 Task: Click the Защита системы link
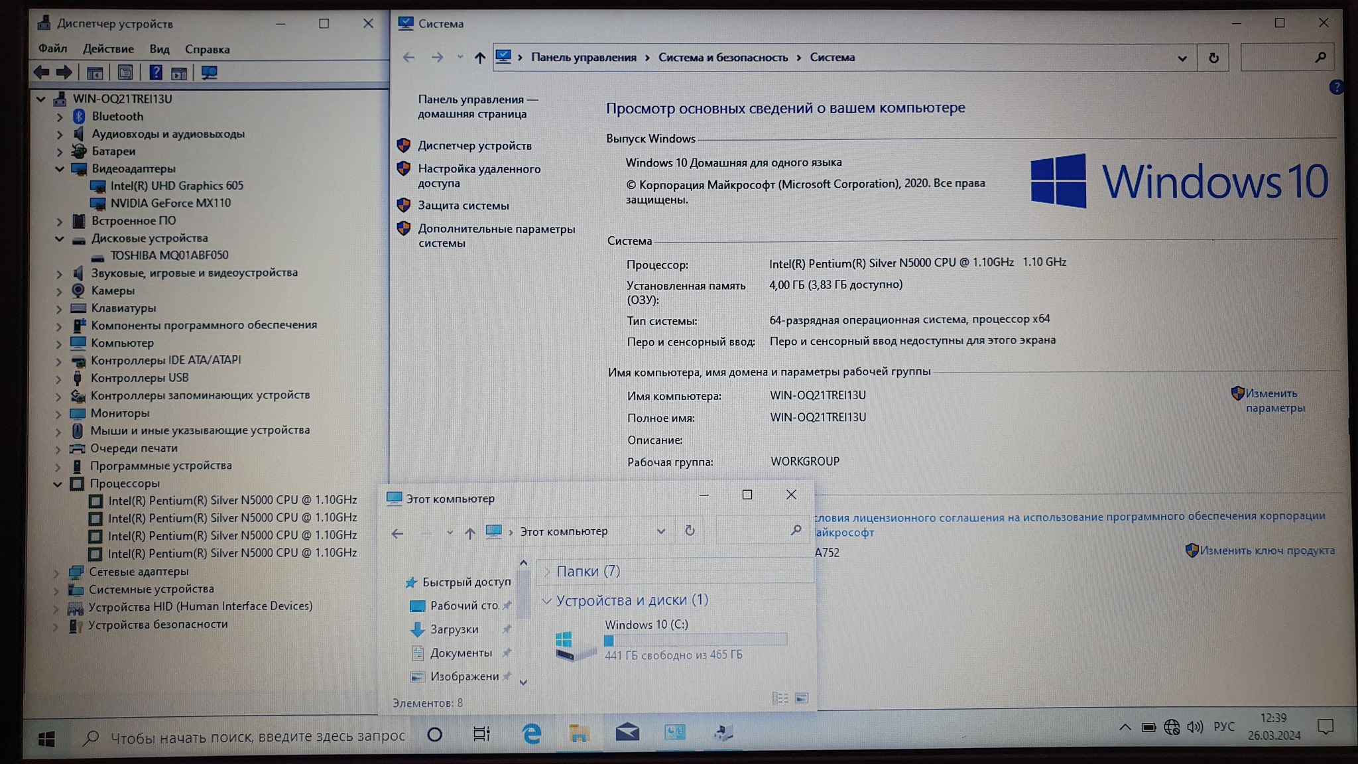coord(463,206)
